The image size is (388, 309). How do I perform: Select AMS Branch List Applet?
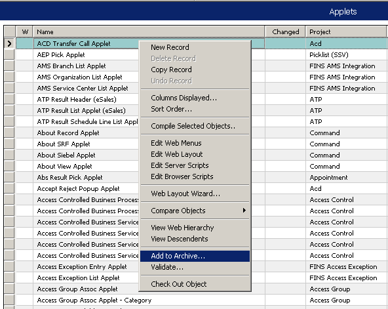click(71, 66)
